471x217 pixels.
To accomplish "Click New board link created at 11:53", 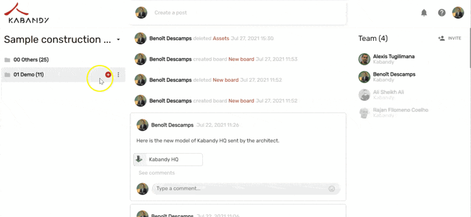I will [241, 59].
